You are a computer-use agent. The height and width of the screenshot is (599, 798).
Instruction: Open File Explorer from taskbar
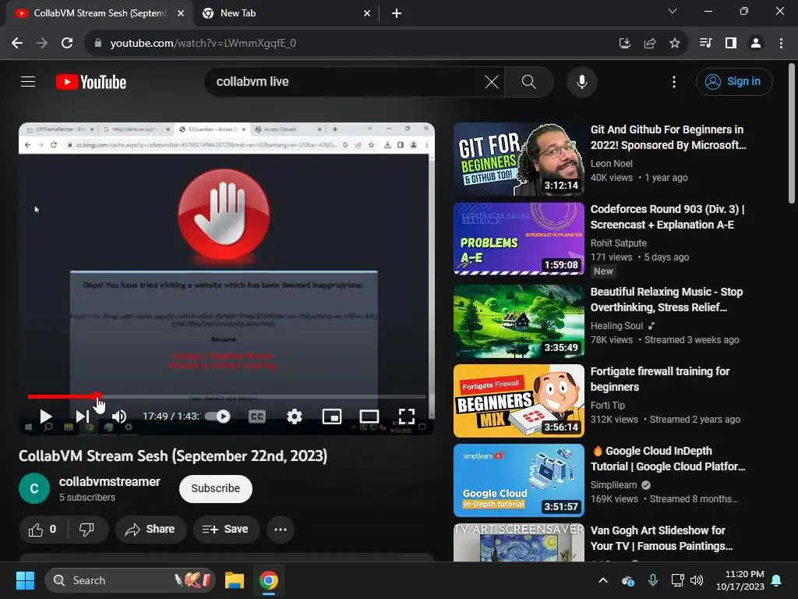pyautogui.click(x=235, y=580)
